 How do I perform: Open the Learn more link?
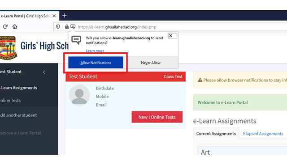click(x=95, y=51)
